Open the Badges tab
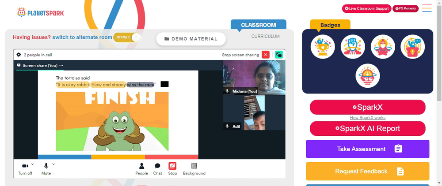442x186 pixels. click(x=330, y=25)
